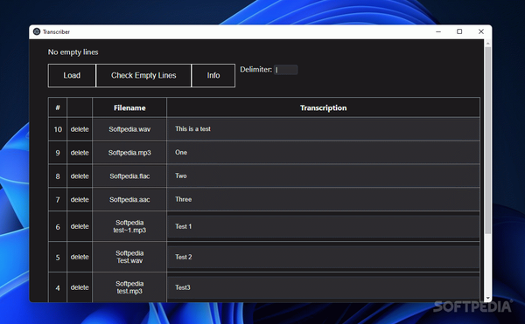
Task: Edit the transcription field containing 'Test3'
Action: (323, 287)
